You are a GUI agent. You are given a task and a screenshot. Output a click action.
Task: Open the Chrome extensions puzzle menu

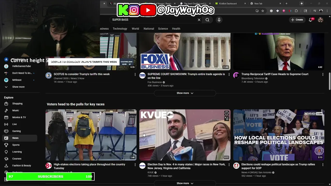[296, 11]
